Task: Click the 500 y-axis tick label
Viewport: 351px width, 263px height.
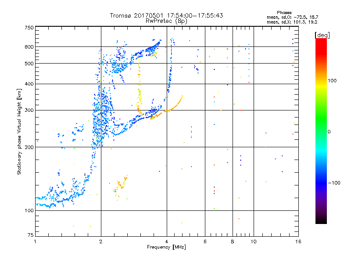Action: [x=29, y=64]
